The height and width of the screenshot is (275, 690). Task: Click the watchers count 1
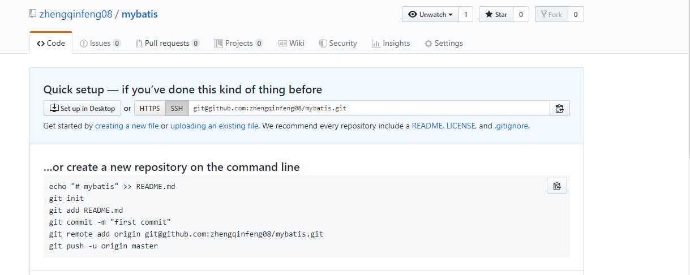(466, 14)
